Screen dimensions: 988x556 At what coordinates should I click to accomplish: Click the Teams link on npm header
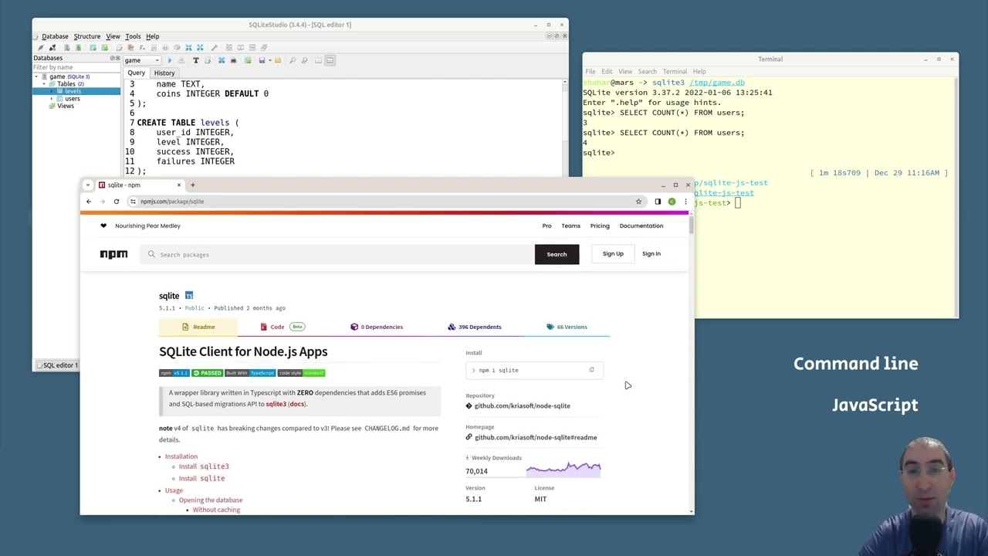tap(570, 225)
